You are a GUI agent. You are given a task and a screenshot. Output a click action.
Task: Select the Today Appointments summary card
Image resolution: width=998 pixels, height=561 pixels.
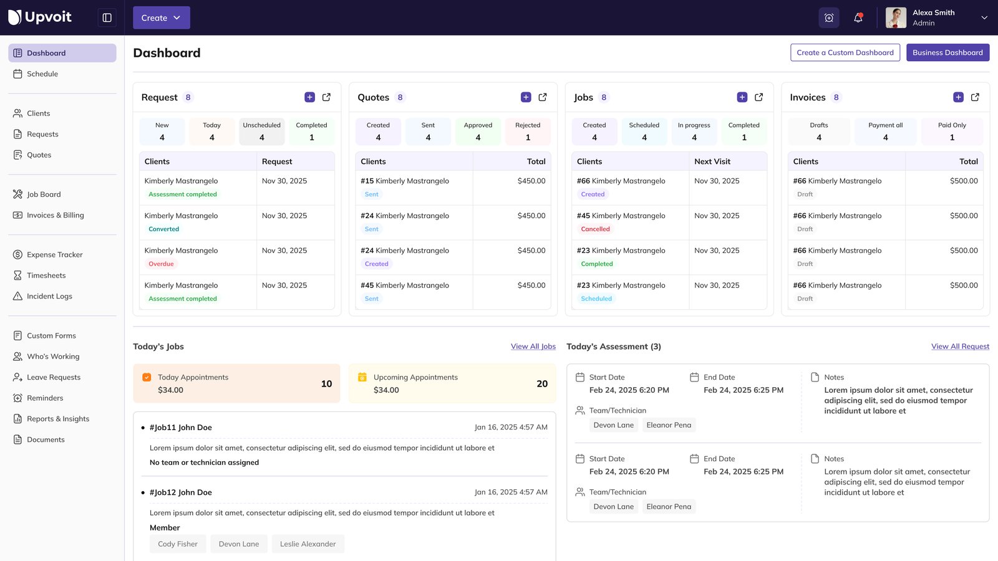click(236, 383)
